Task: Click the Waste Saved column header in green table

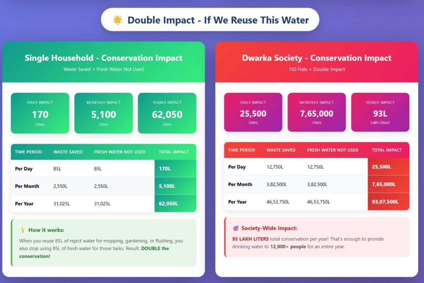Action: tap(68, 152)
